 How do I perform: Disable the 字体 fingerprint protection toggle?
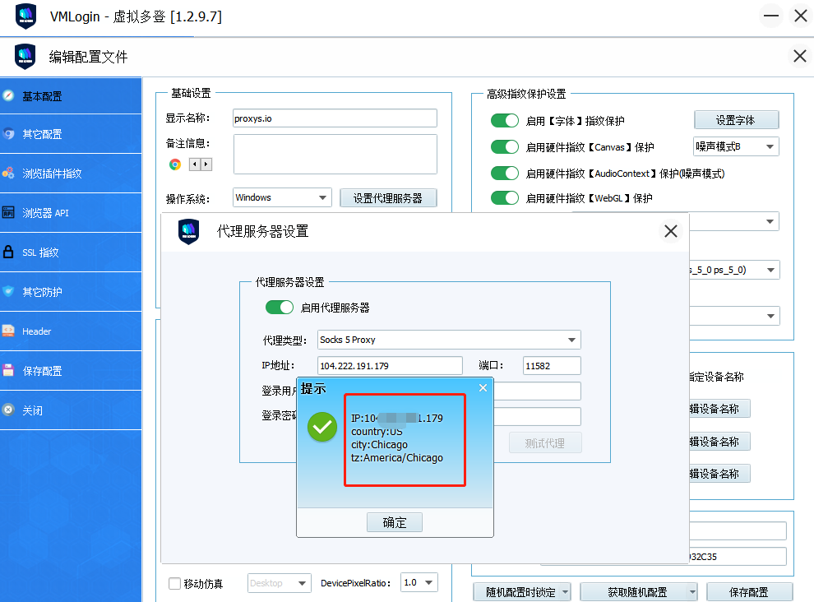(504, 121)
